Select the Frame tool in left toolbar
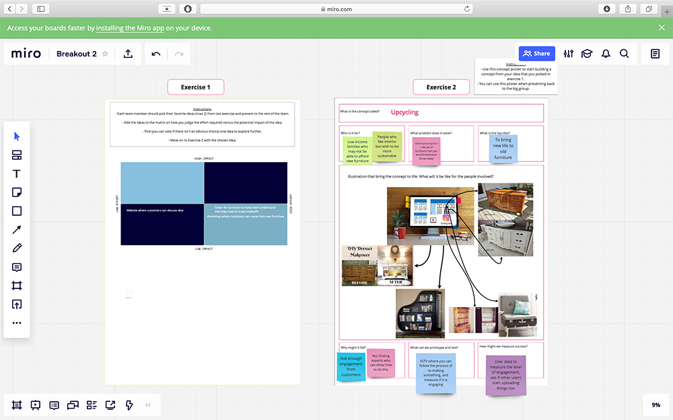 (x=17, y=286)
